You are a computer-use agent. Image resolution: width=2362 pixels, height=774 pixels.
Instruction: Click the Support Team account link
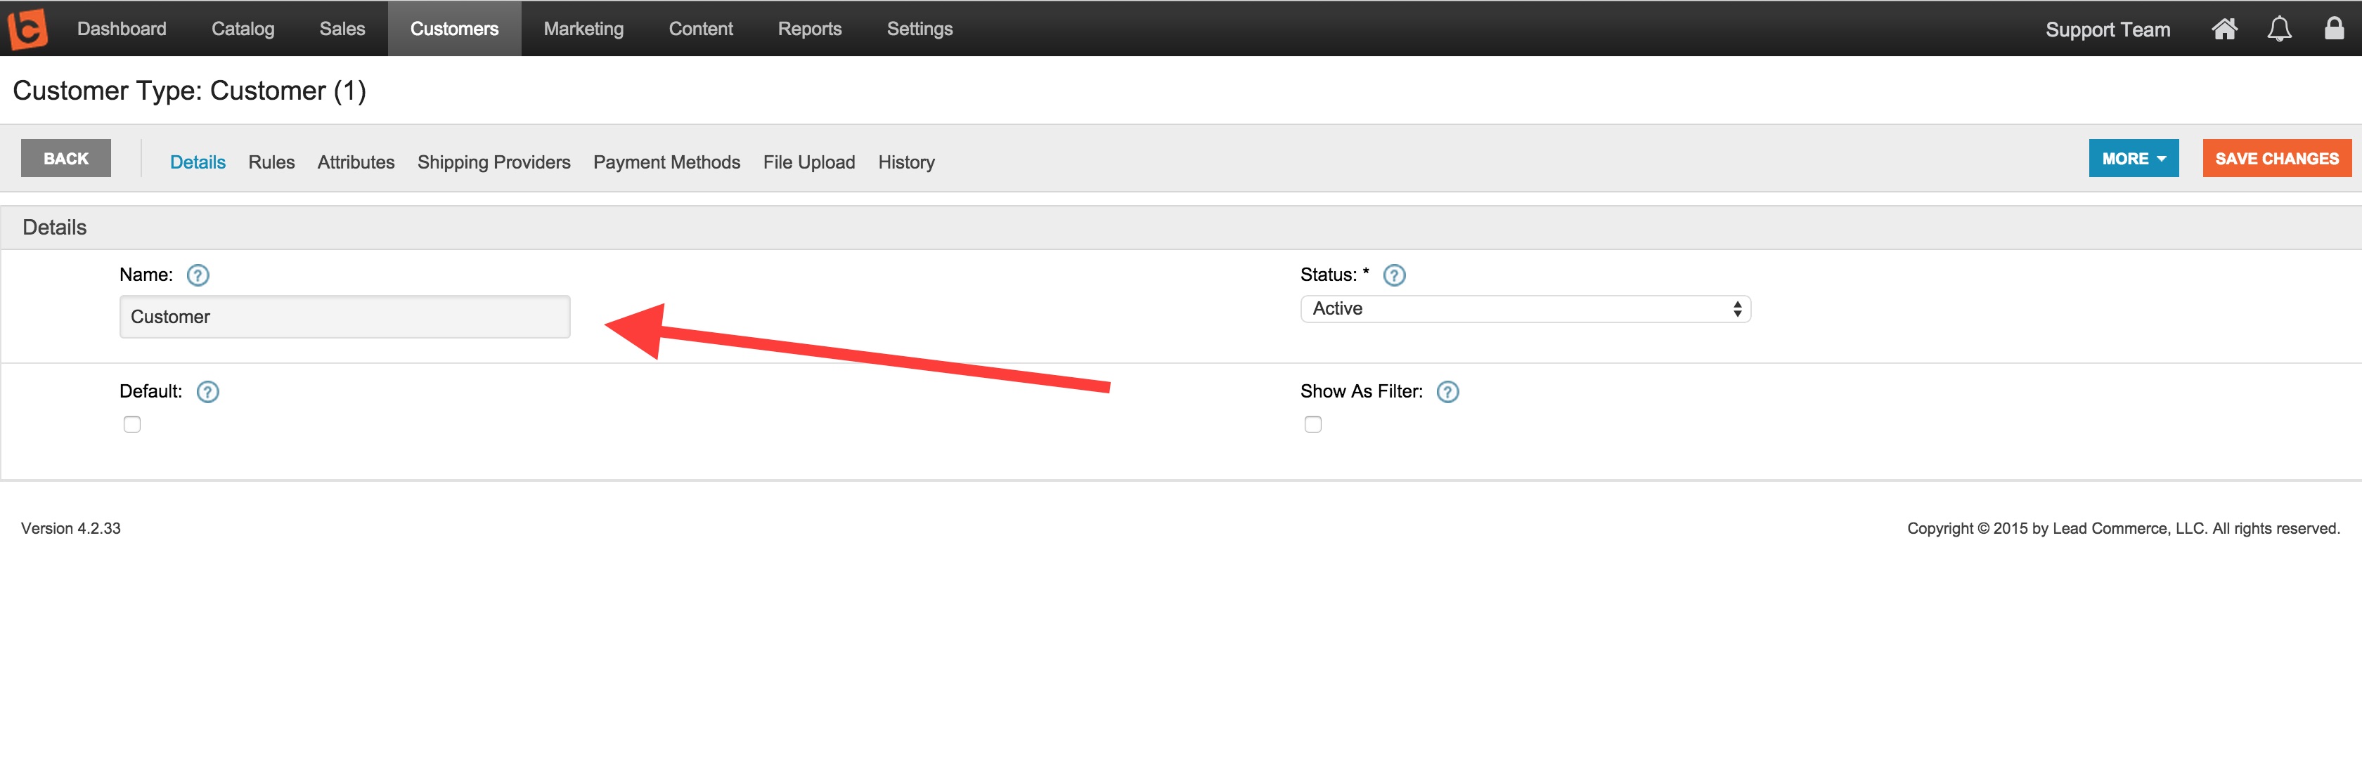pyautogui.click(x=2107, y=29)
